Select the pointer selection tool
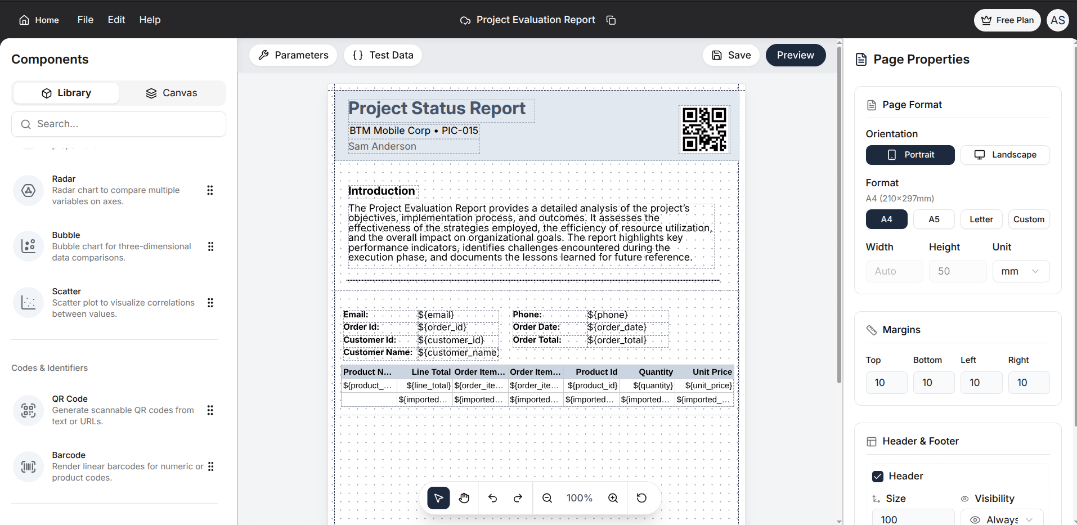Image resolution: width=1077 pixels, height=525 pixels. tap(438, 498)
